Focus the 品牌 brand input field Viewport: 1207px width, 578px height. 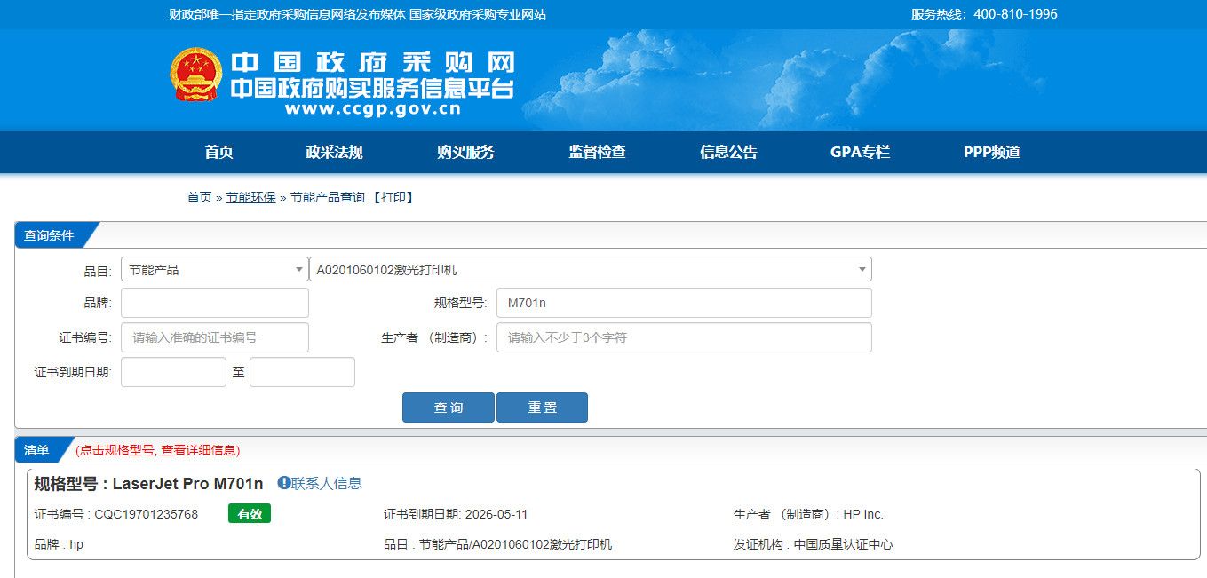click(x=214, y=303)
